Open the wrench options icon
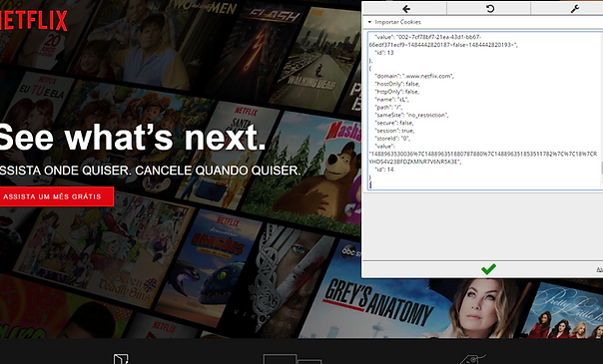603x364 pixels. point(575,8)
